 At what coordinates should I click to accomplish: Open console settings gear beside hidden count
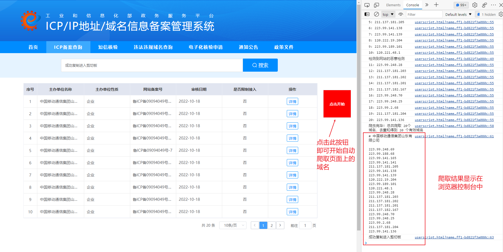tap(501, 14)
